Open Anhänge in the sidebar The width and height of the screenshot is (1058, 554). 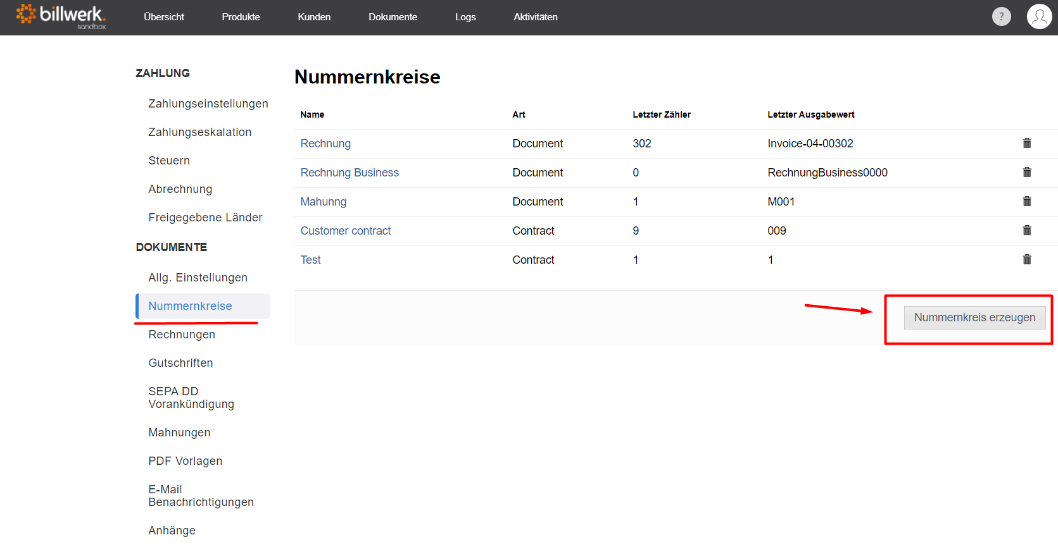point(172,531)
